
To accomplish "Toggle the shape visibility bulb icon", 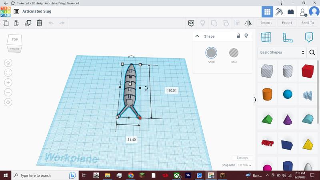I will coord(246,36).
